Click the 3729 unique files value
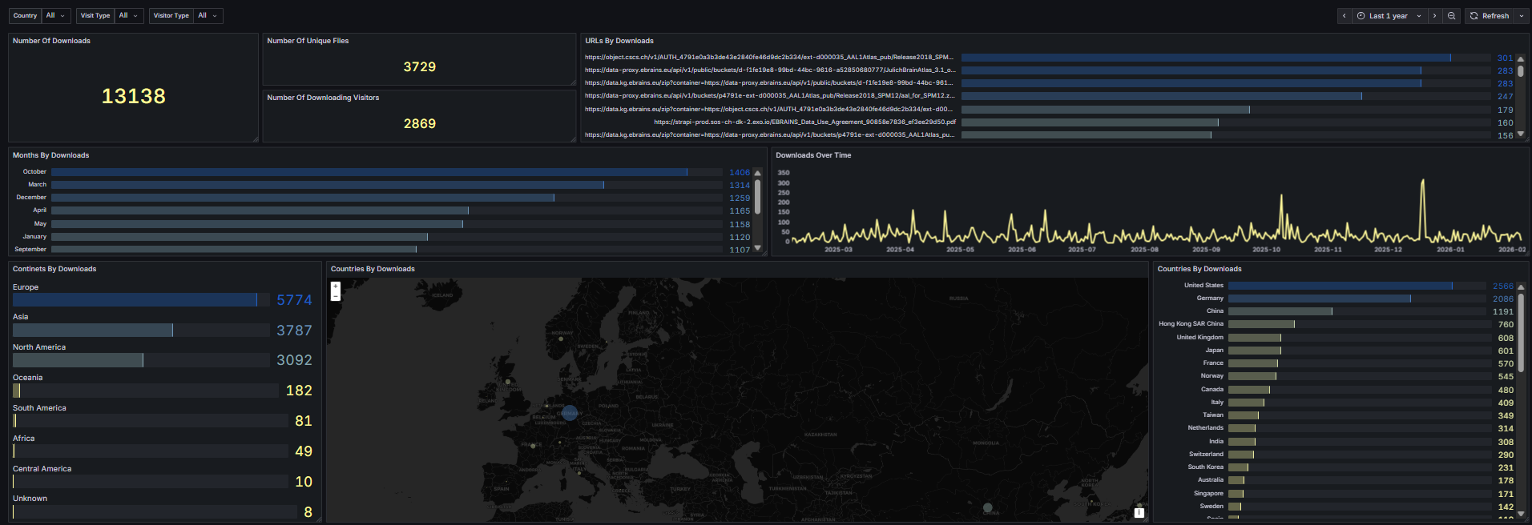Image resolution: width=1532 pixels, height=525 pixels. point(420,67)
